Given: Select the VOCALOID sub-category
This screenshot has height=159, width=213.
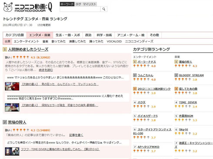Looking at the screenshot, I should [114, 42].
